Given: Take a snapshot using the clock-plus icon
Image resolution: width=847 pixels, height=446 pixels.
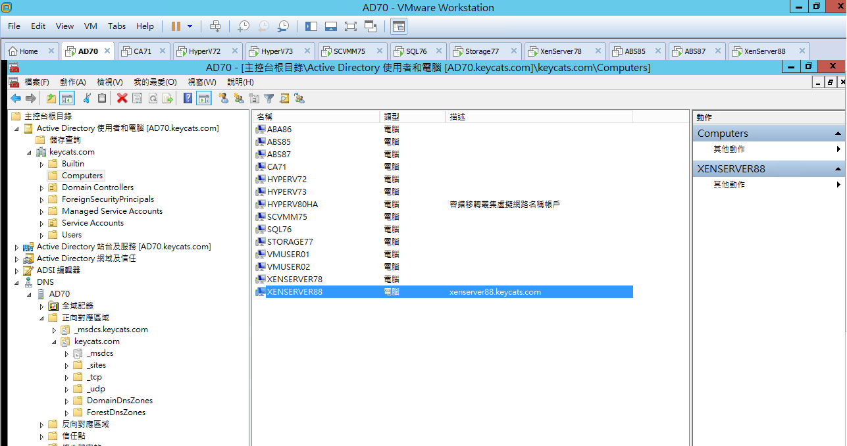Looking at the screenshot, I should (x=244, y=26).
